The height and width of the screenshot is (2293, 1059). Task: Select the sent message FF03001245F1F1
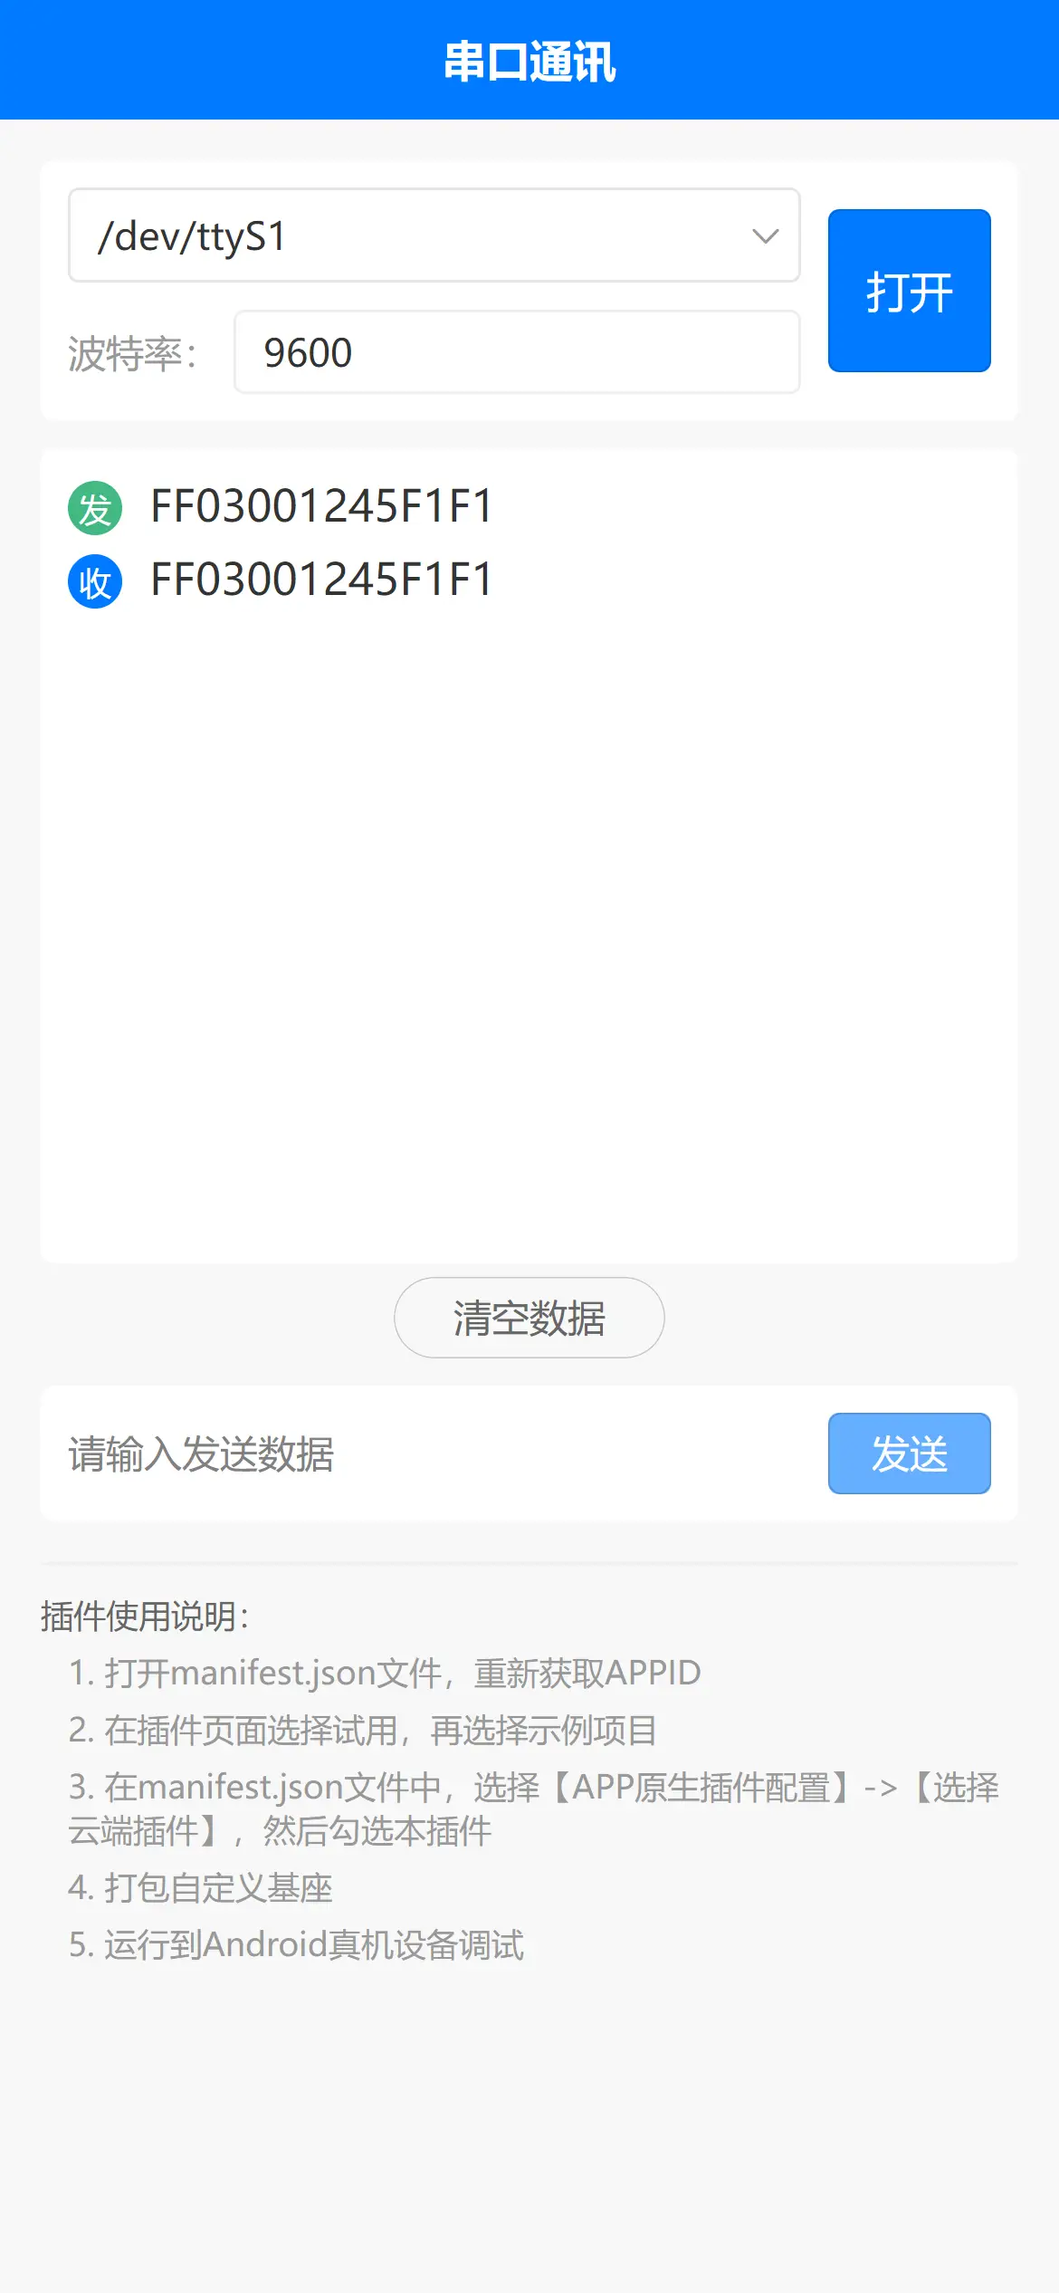(321, 506)
